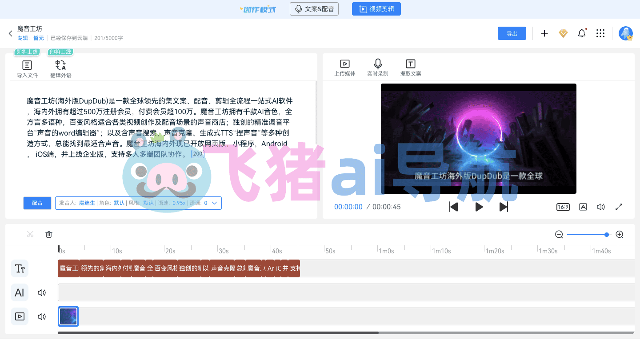Open the VIP diamond icon

[563, 33]
